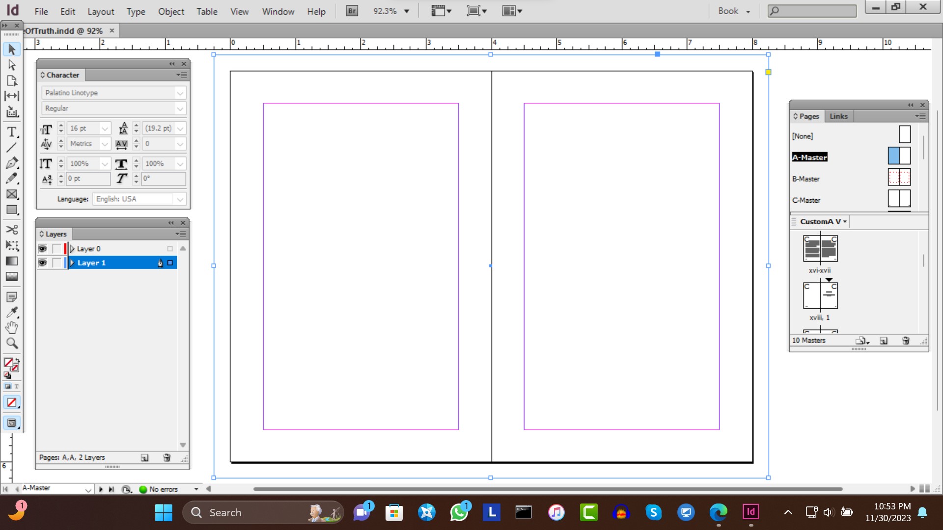This screenshot has width=943, height=530.
Task: Select the Zoom tool
Action: 12,344
